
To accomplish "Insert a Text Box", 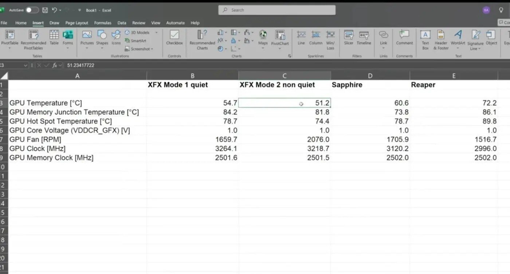I will [x=425, y=40].
